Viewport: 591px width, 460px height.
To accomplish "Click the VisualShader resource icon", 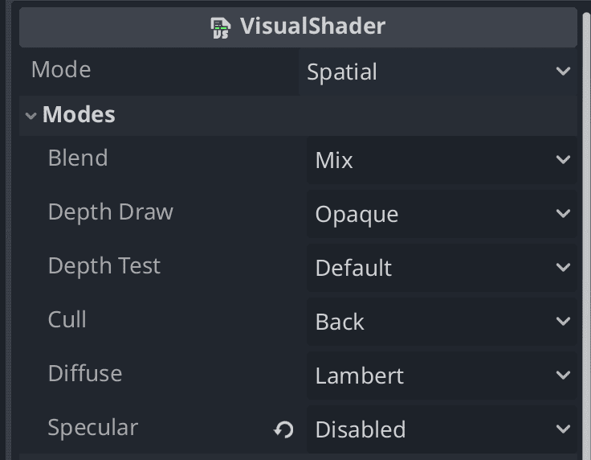I will [220, 27].
